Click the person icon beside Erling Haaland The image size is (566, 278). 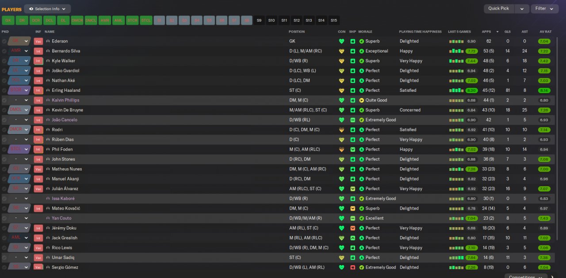48,90
